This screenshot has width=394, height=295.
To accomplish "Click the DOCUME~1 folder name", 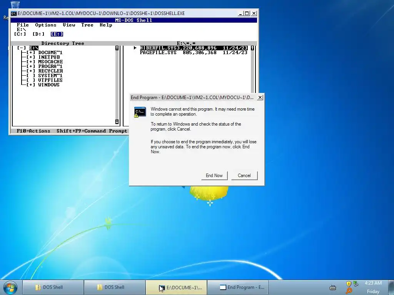I will [x=50, y=52].
